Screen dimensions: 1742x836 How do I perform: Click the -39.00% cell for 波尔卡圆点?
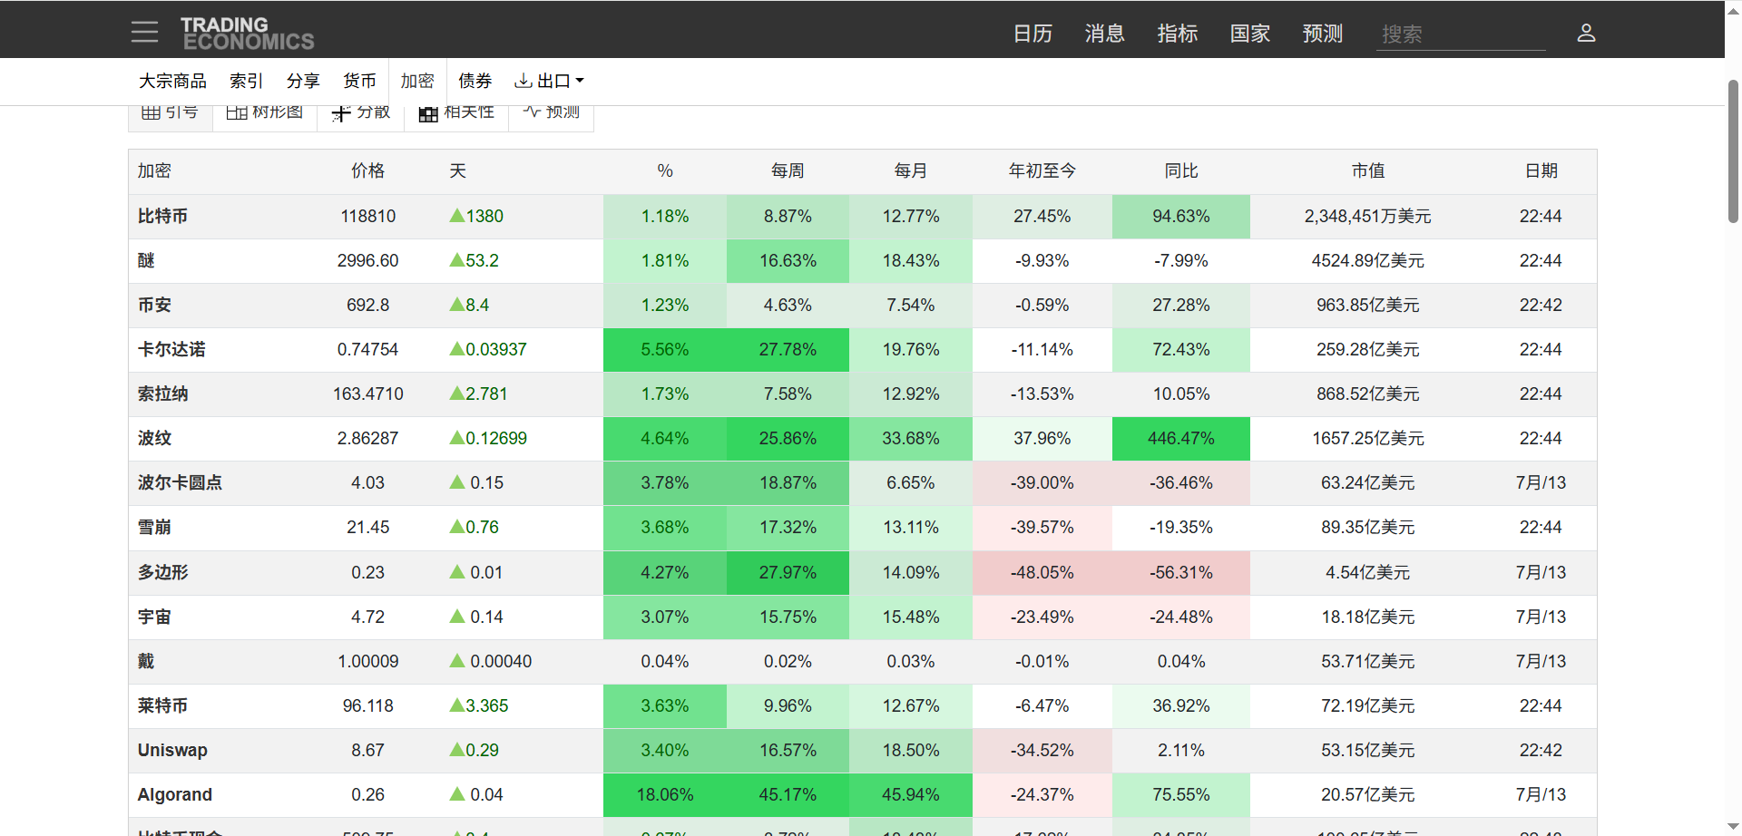[1042, 482]
